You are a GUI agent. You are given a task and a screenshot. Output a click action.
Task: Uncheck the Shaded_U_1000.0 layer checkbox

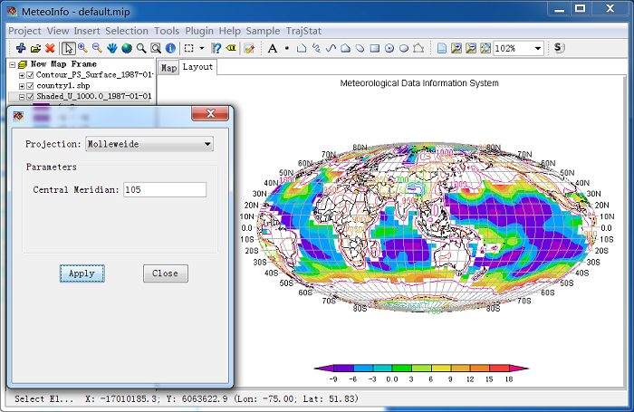tap(30, 97)
